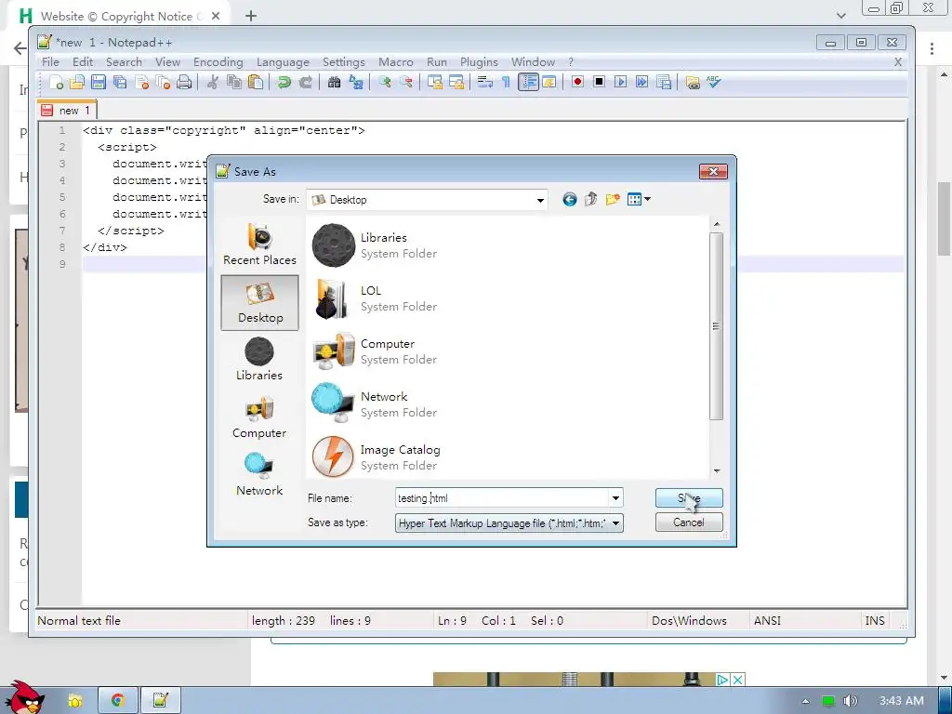The height and width of the screenshot is (714, 952).
Task: Click the volume speaker tray icon
Action: 851,701
